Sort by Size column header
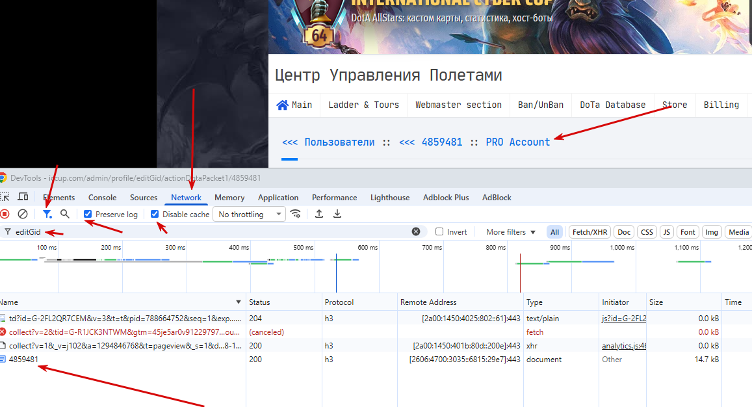The height and width of the screenshot is (407, 752). click(x=684, y=302)
